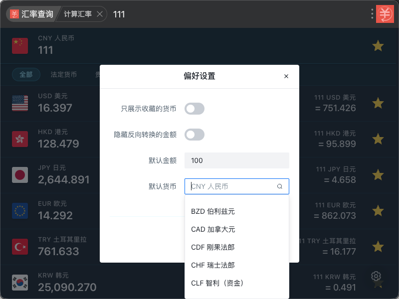Click the favorite star for HKD 港元

click(x=378, y=139)
